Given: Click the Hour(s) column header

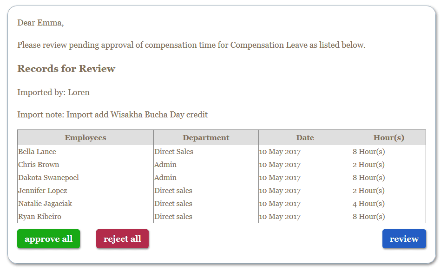Looking at the screenshot, I should [x=389, y=137].
